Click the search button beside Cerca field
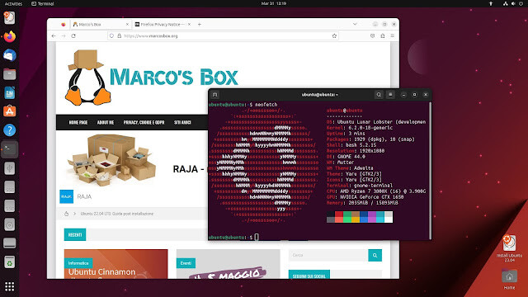 tap(375, 255)
